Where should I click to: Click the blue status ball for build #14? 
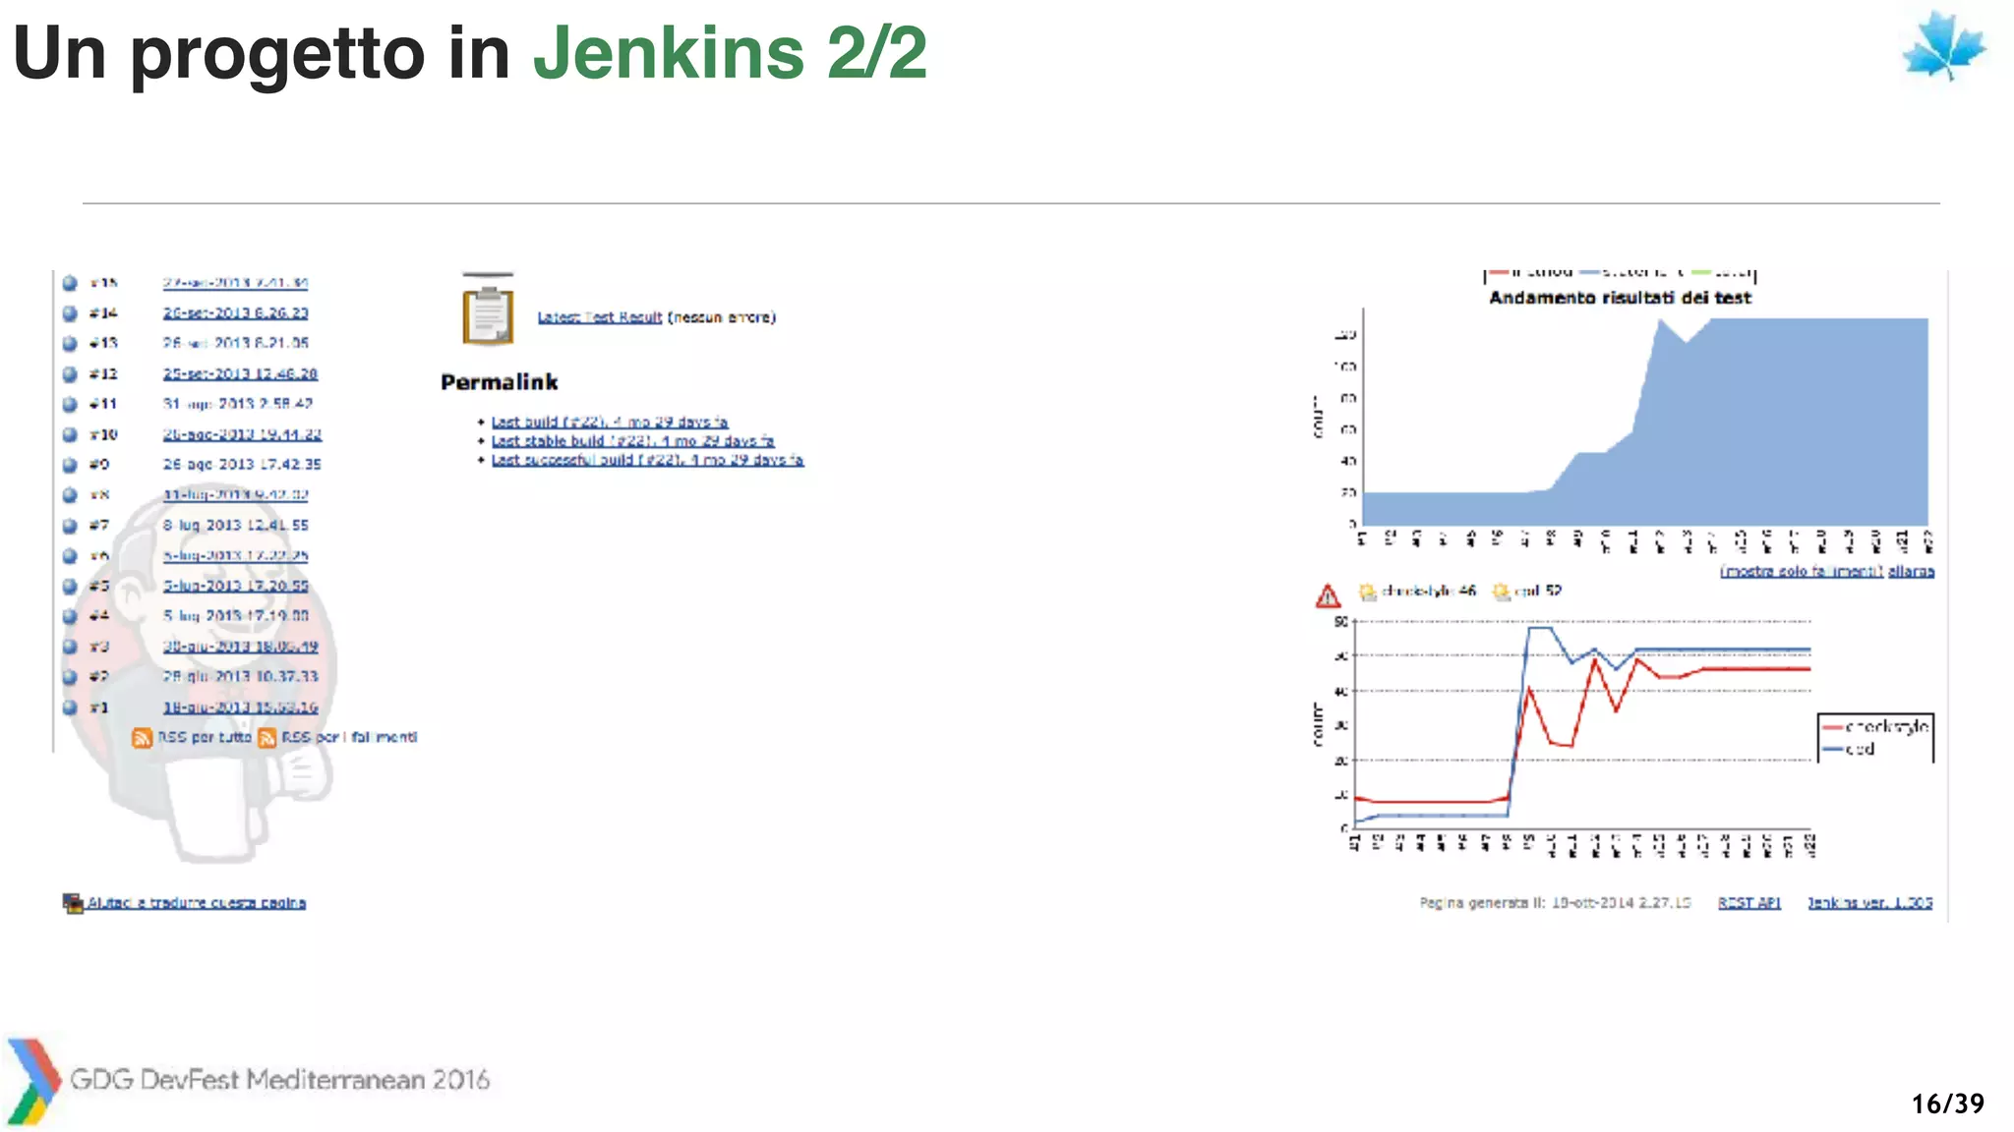tap(70, 313)
